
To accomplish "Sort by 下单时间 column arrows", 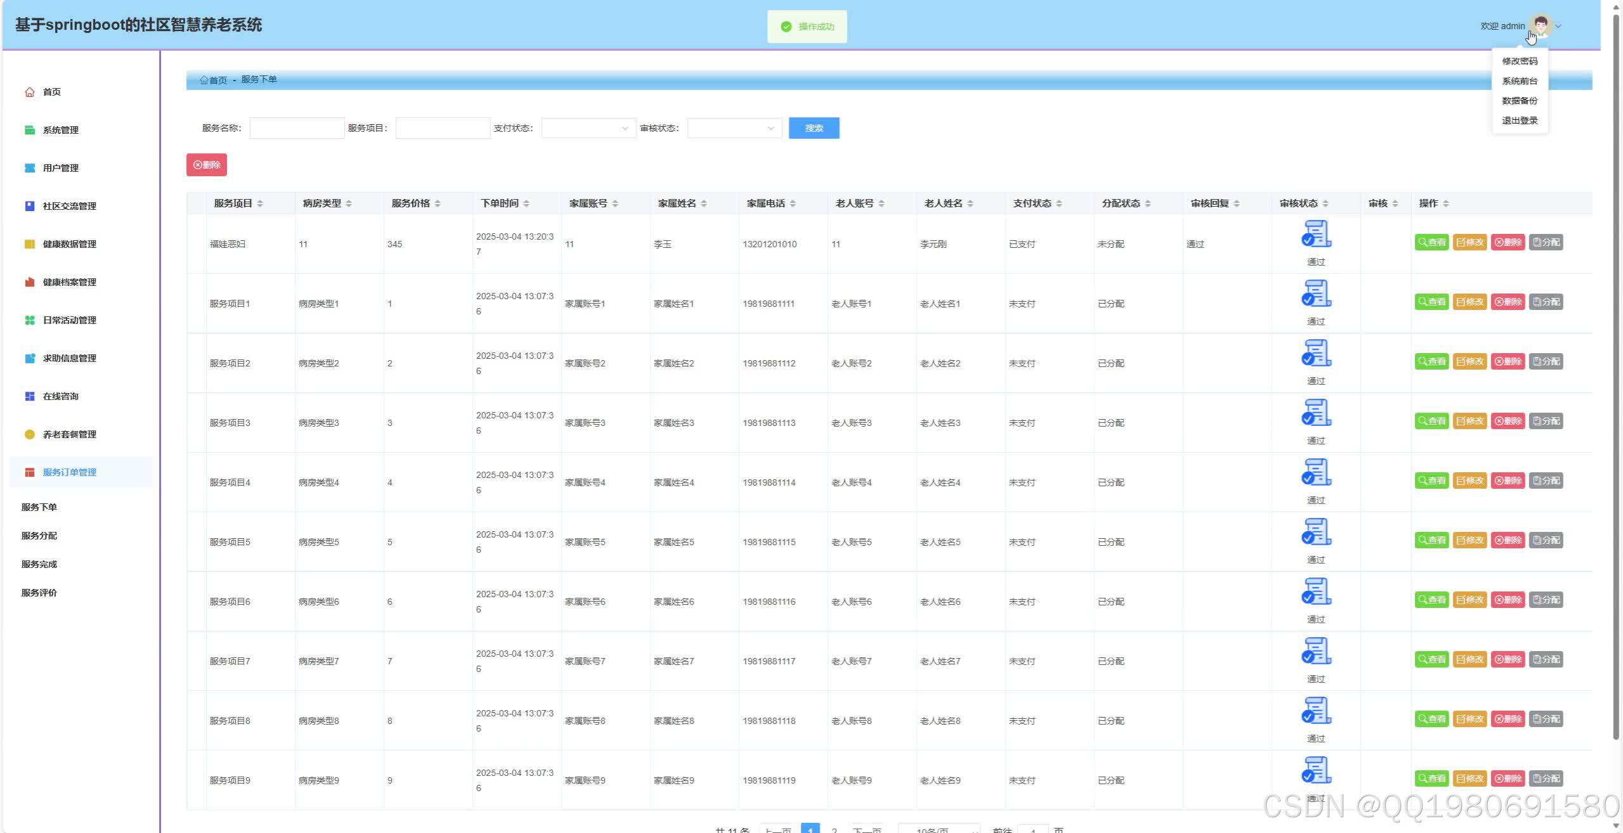I will click(526, 203).
